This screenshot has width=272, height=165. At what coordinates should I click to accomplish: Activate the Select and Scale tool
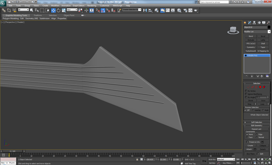click(64, 10)
